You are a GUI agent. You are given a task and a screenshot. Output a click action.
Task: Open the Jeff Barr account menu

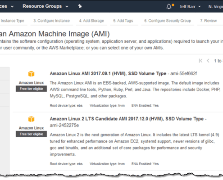190,7
